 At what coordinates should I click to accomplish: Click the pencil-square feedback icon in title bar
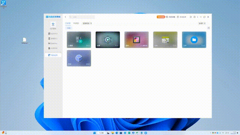191,17
